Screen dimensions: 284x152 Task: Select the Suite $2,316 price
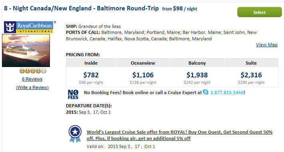(x=251, y=75)
